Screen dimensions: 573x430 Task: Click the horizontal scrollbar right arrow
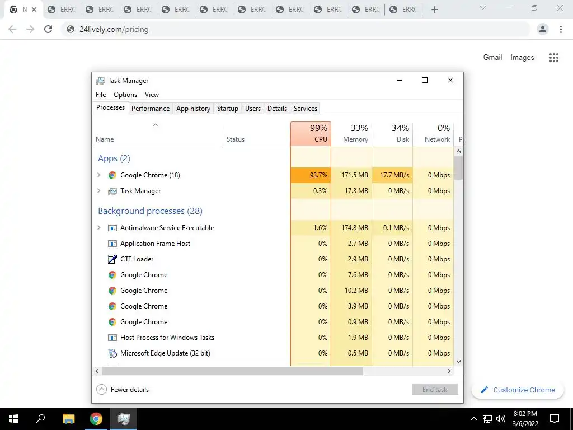point(449,371)
